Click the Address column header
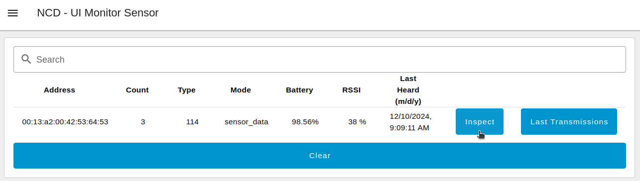 [59, 90]
